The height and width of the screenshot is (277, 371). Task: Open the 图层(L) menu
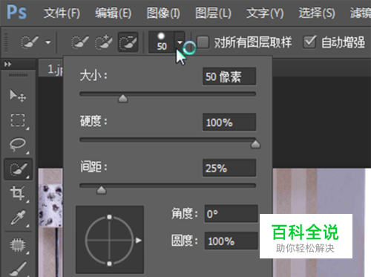click(213, 13)
